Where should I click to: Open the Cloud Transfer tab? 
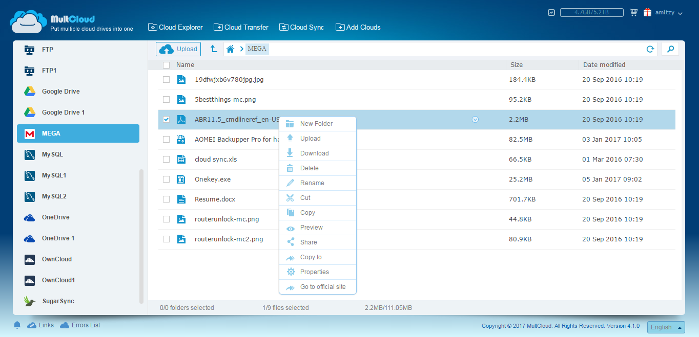coord(241,27)
